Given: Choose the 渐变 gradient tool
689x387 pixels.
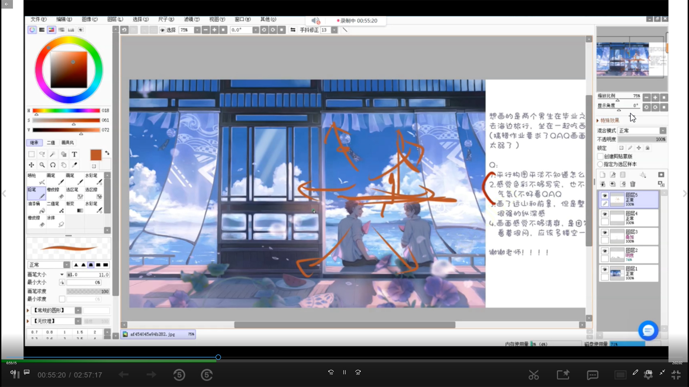Looking at the screenshot, I should click(x=75, y=207).
